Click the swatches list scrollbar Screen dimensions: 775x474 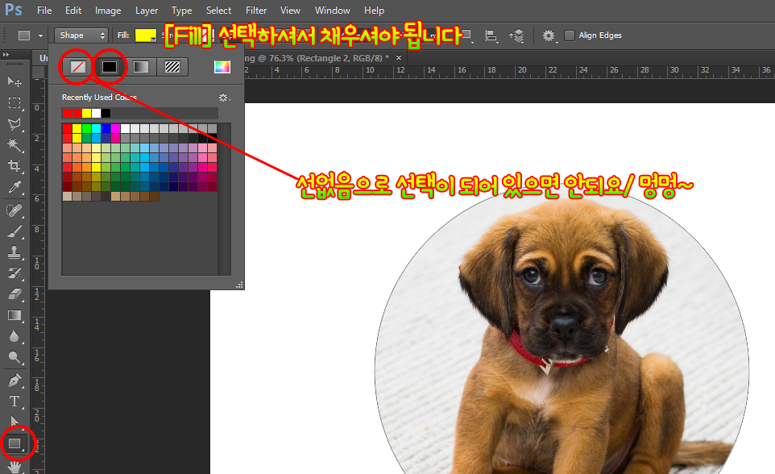tap(225, 199)
